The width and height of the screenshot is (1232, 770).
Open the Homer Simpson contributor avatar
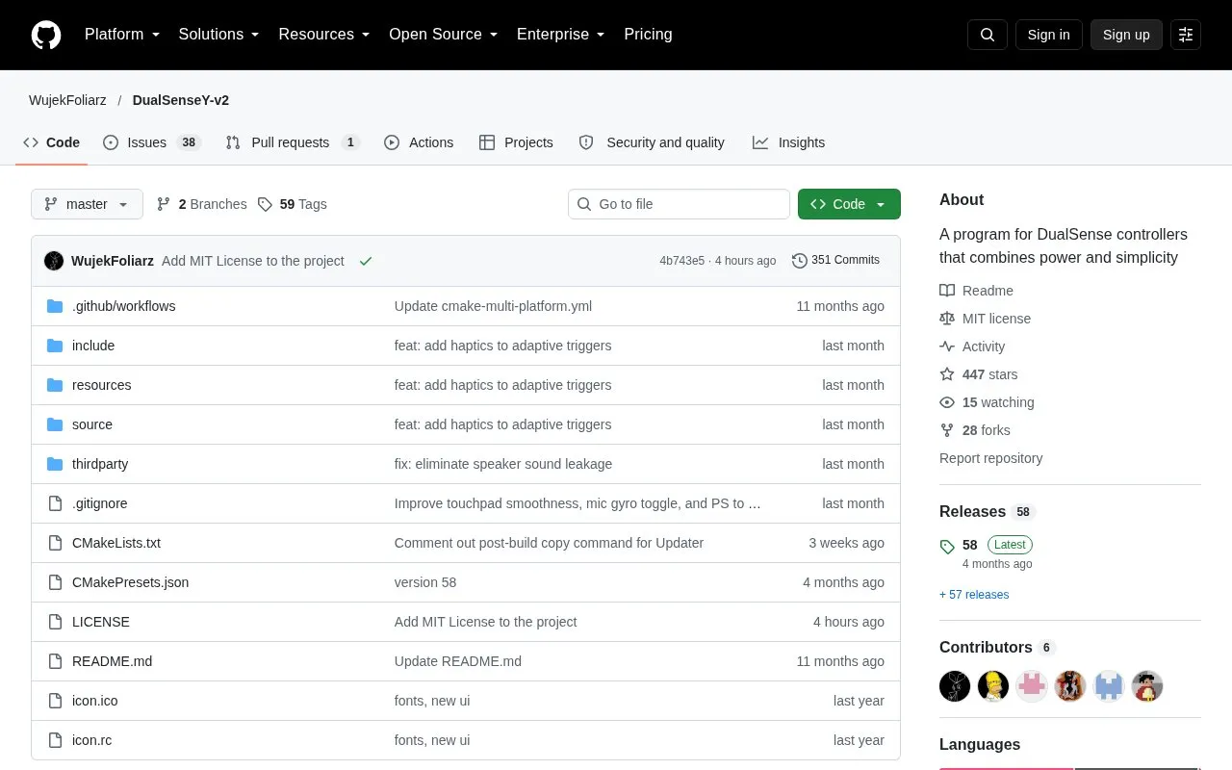tap(993, 686)
